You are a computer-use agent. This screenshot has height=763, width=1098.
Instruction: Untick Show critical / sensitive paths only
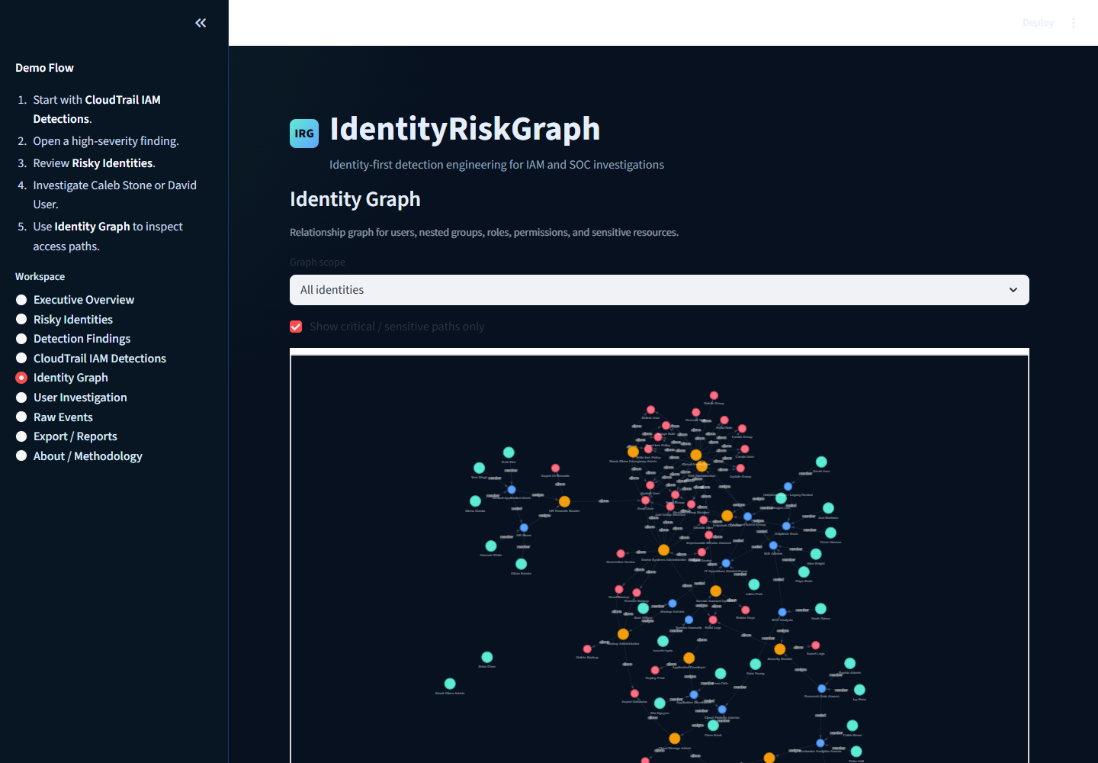point(296,327)
